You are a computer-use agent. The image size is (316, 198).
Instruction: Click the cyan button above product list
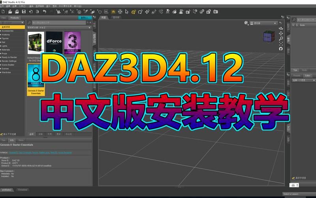[85, 18]
